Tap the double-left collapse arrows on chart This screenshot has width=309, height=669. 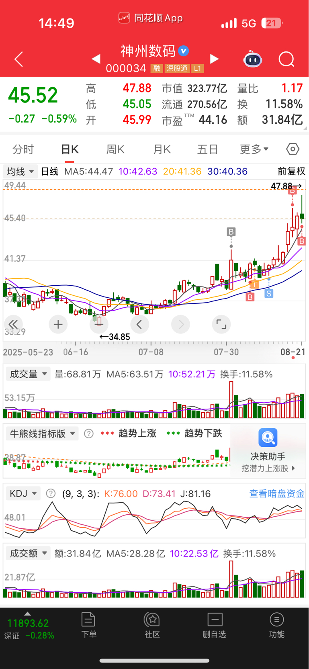pos(14,324)
